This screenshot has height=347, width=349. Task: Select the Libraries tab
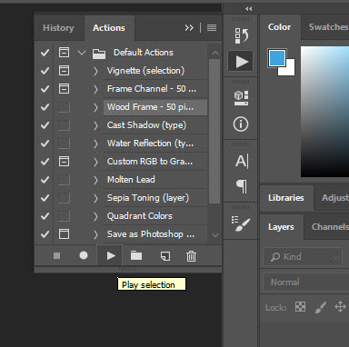click(286, 198)
